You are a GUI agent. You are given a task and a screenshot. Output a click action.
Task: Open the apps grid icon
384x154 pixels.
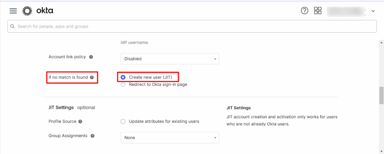point(318,11)
